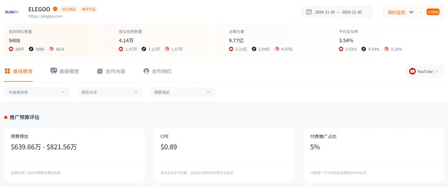Screen dimensions: 448x187
Task: Click TikTok icon next to 2.59亿
Action: point(254,49)
